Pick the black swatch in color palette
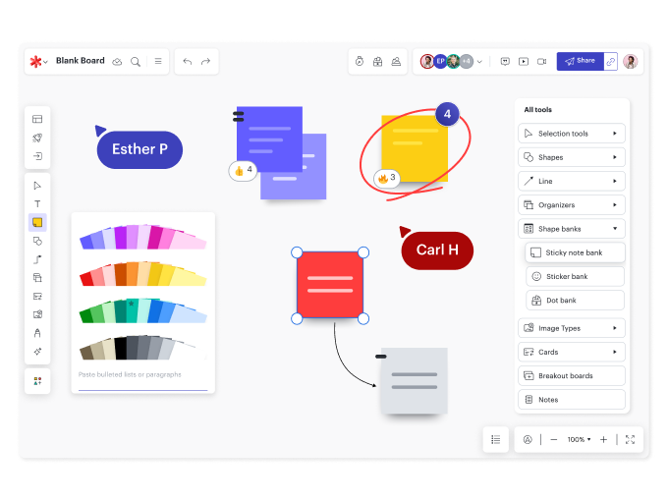The image size is (668, 501). point(121,348)
